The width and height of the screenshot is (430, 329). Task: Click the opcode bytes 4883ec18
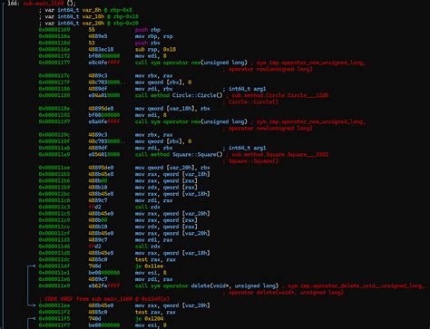pos(101,49)
